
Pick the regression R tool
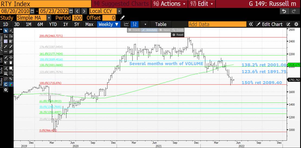tap(11, 41)
